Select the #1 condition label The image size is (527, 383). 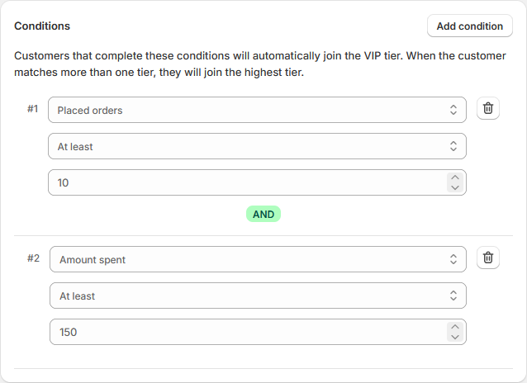[33, 108]
